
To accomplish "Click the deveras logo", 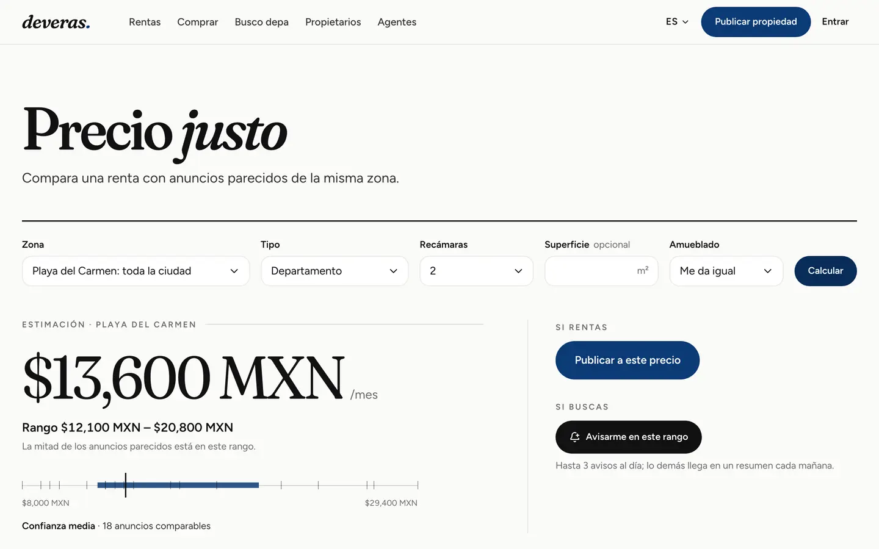I will (x=56, y=22).
